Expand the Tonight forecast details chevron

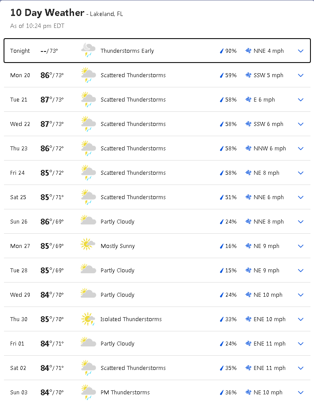[x=301, y=51]
